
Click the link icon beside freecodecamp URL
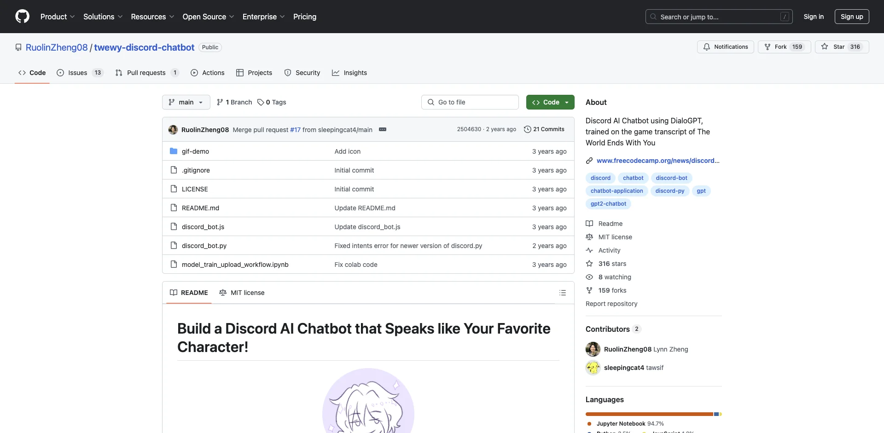[589, 161]
